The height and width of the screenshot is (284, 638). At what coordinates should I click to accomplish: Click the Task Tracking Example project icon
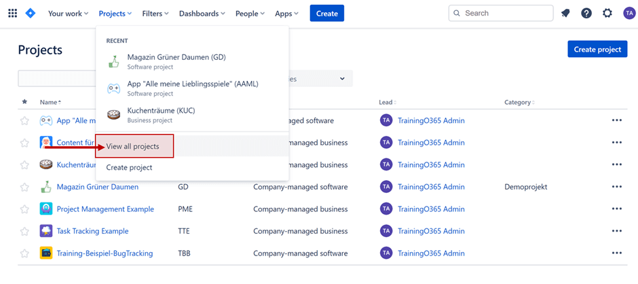tap(46, 231)
